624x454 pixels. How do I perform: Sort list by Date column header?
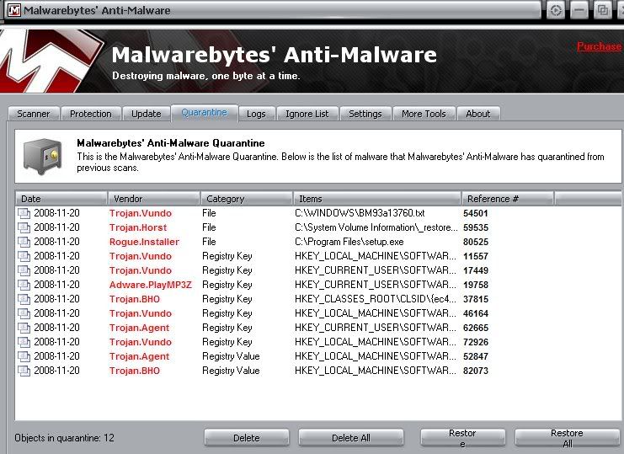tap(61, 199)
